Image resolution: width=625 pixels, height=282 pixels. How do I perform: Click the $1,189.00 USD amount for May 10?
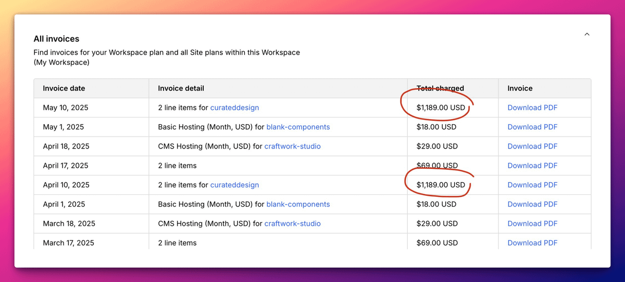point(441,108)
